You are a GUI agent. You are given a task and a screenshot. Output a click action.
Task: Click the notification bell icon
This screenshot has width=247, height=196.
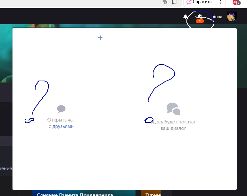[185, 17]
